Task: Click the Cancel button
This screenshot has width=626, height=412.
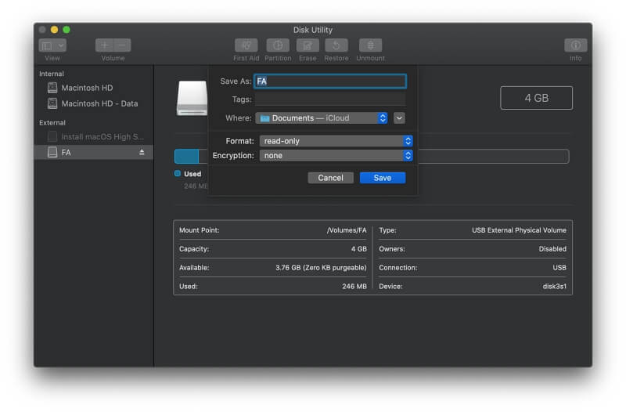Action: coord(330,178)
